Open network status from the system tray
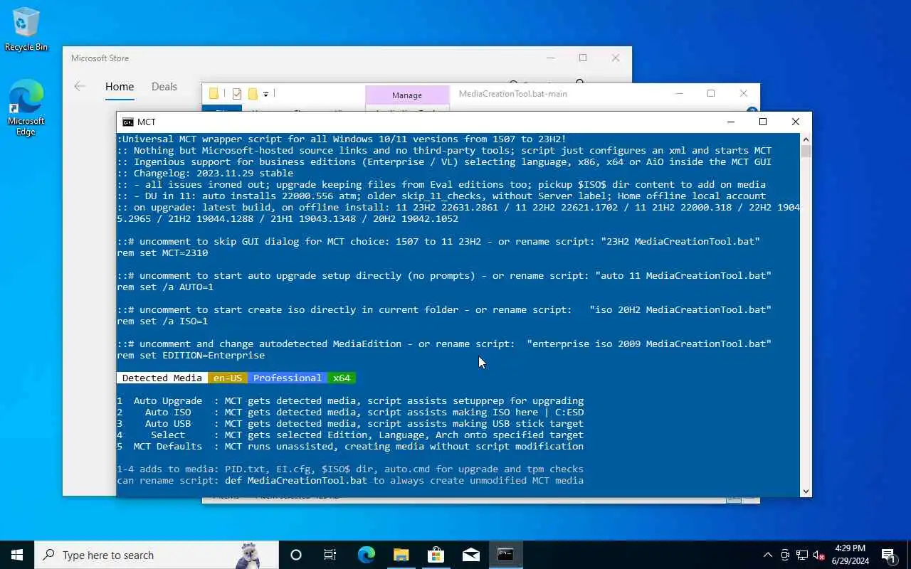The width and height of the screenshot is (911, 569). (802, 555)
